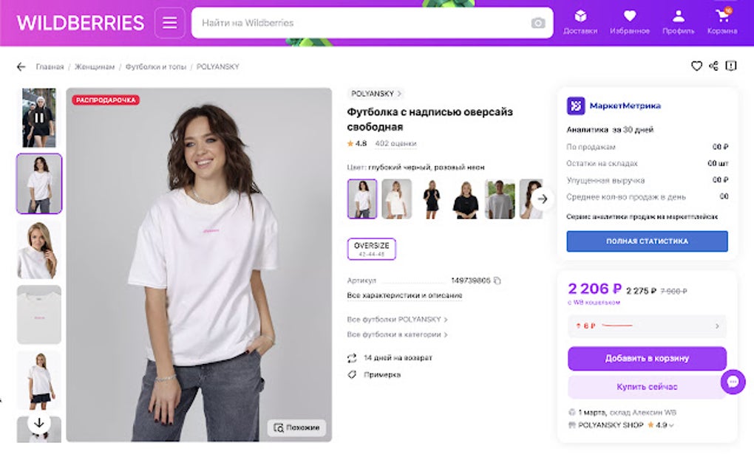This screenshot has width=754, height=471.
Task: Click right arrow to see more variants
Action: tap(543, 199)
